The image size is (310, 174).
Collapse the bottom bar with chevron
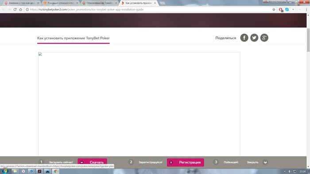tap(265, 163)
